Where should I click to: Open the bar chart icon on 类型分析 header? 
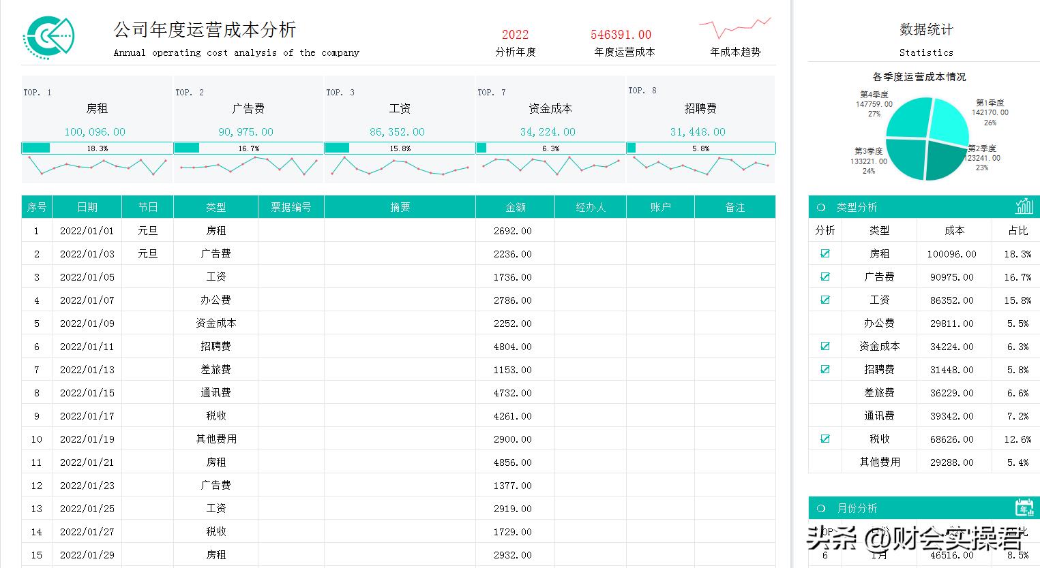1025,207
